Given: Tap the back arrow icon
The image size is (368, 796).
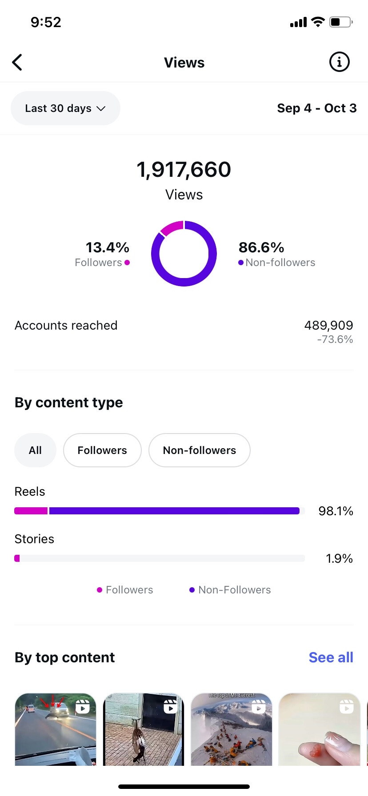Looking at the screenshot, I should point(17,63).
